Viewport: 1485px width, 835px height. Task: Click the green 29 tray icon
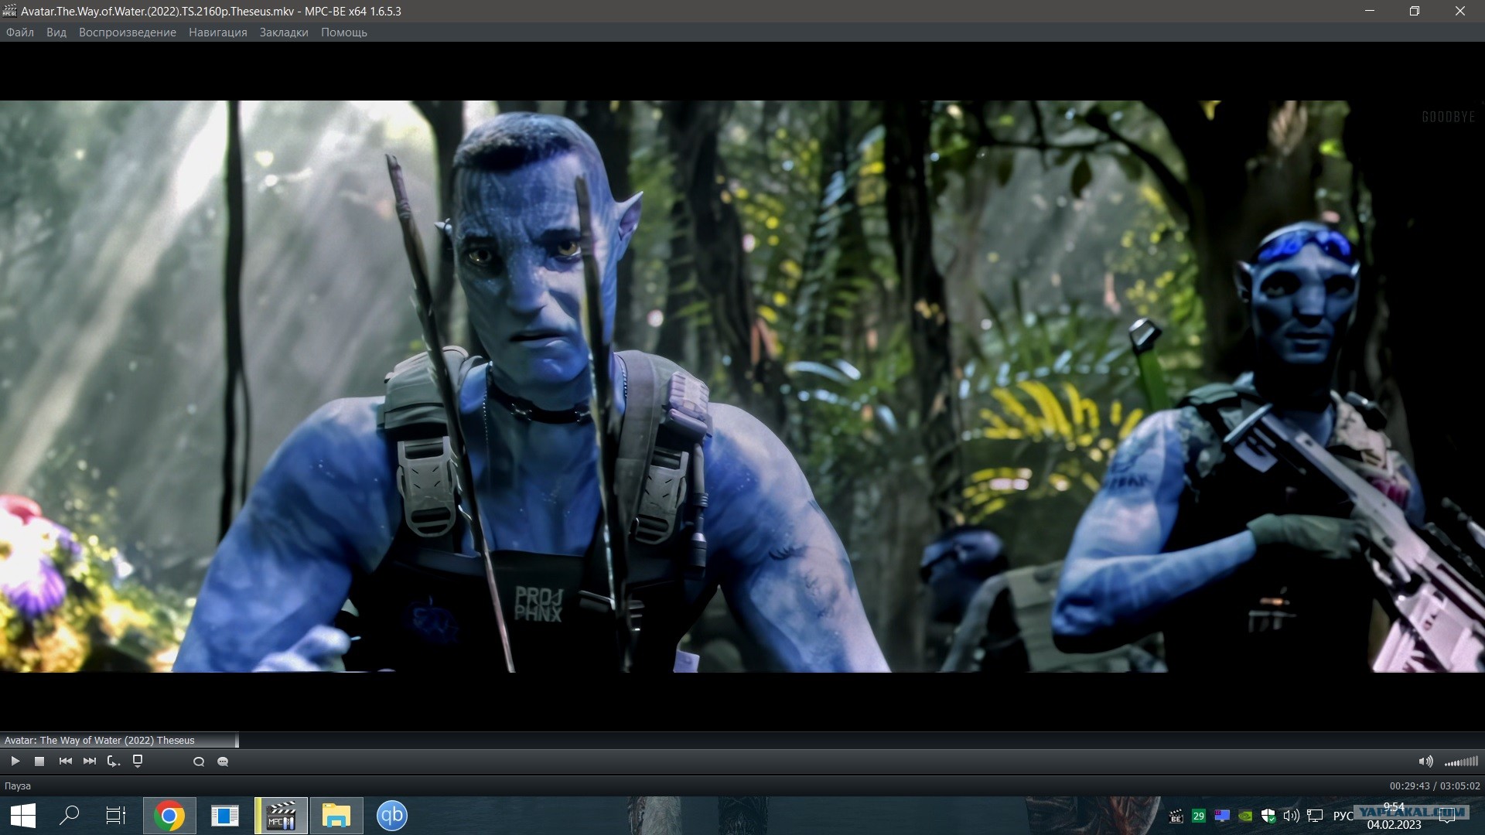[1199, 816]
